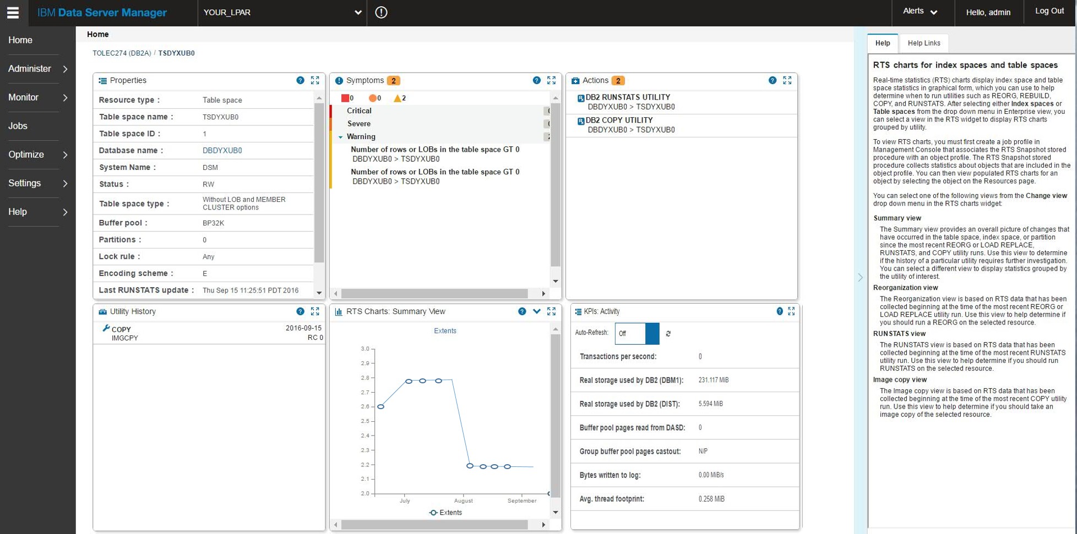Click TOLEC274 (DB2A) breadcrumb link

pyautogui.click(x=122, y=53)
